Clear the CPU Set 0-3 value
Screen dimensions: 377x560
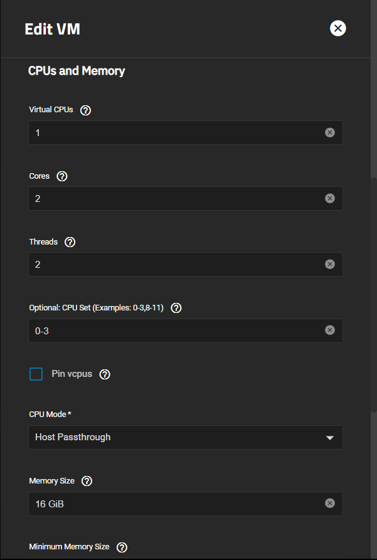tap(330, 330)
